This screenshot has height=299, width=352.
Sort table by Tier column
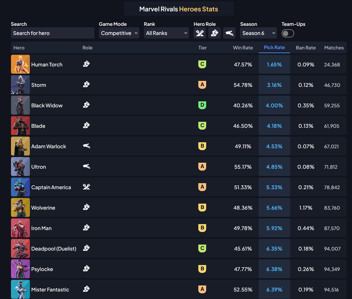click(202, 48)
